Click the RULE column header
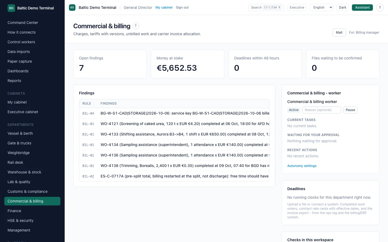Viewport: 388px width, 242px height. [87, 104]
